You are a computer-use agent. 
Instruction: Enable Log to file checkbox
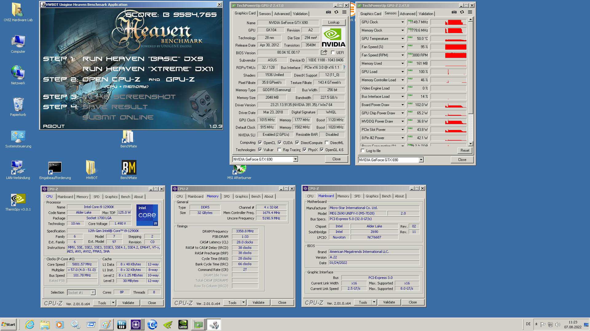pos(363,151)
